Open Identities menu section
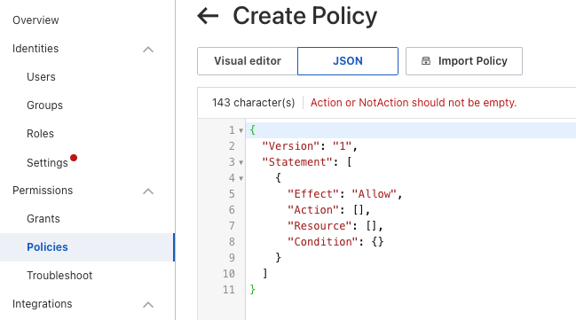 click(x=36, y=49)
